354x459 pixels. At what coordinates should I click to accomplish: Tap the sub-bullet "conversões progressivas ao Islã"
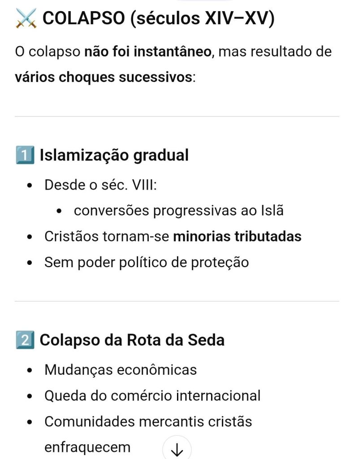click(x=178, y=211)
